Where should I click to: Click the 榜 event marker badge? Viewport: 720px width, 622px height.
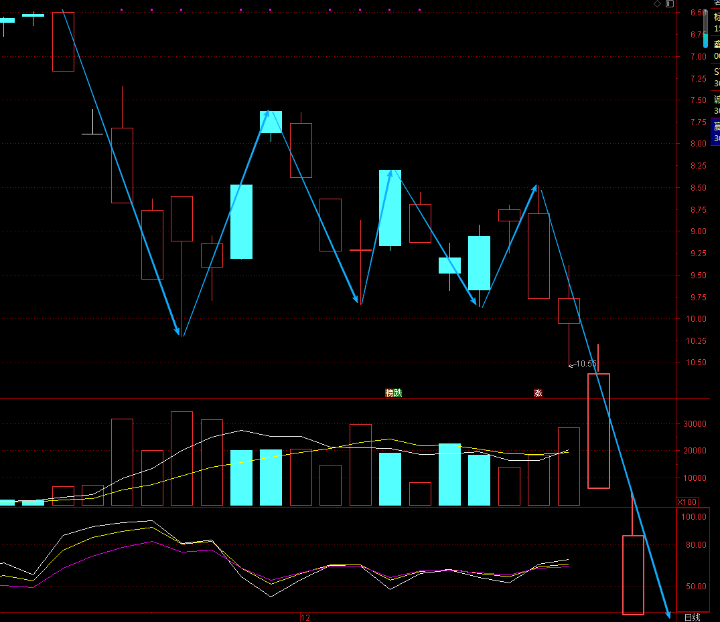[389, 393]
